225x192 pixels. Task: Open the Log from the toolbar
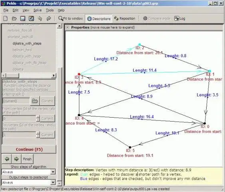180,18
